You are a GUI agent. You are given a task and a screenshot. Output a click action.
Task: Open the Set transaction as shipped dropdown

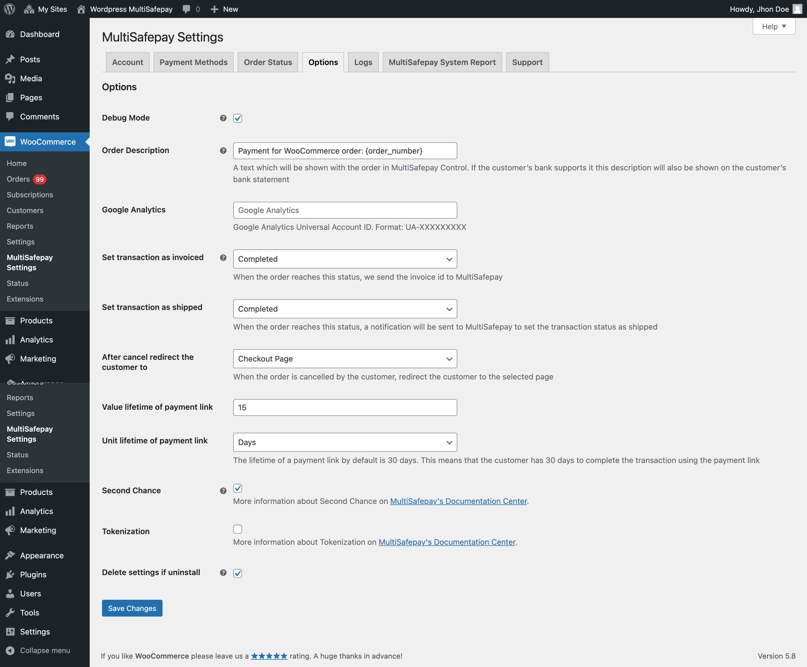345,309
